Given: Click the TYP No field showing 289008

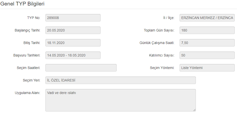Looking at the screenshot, I should 73,18.
